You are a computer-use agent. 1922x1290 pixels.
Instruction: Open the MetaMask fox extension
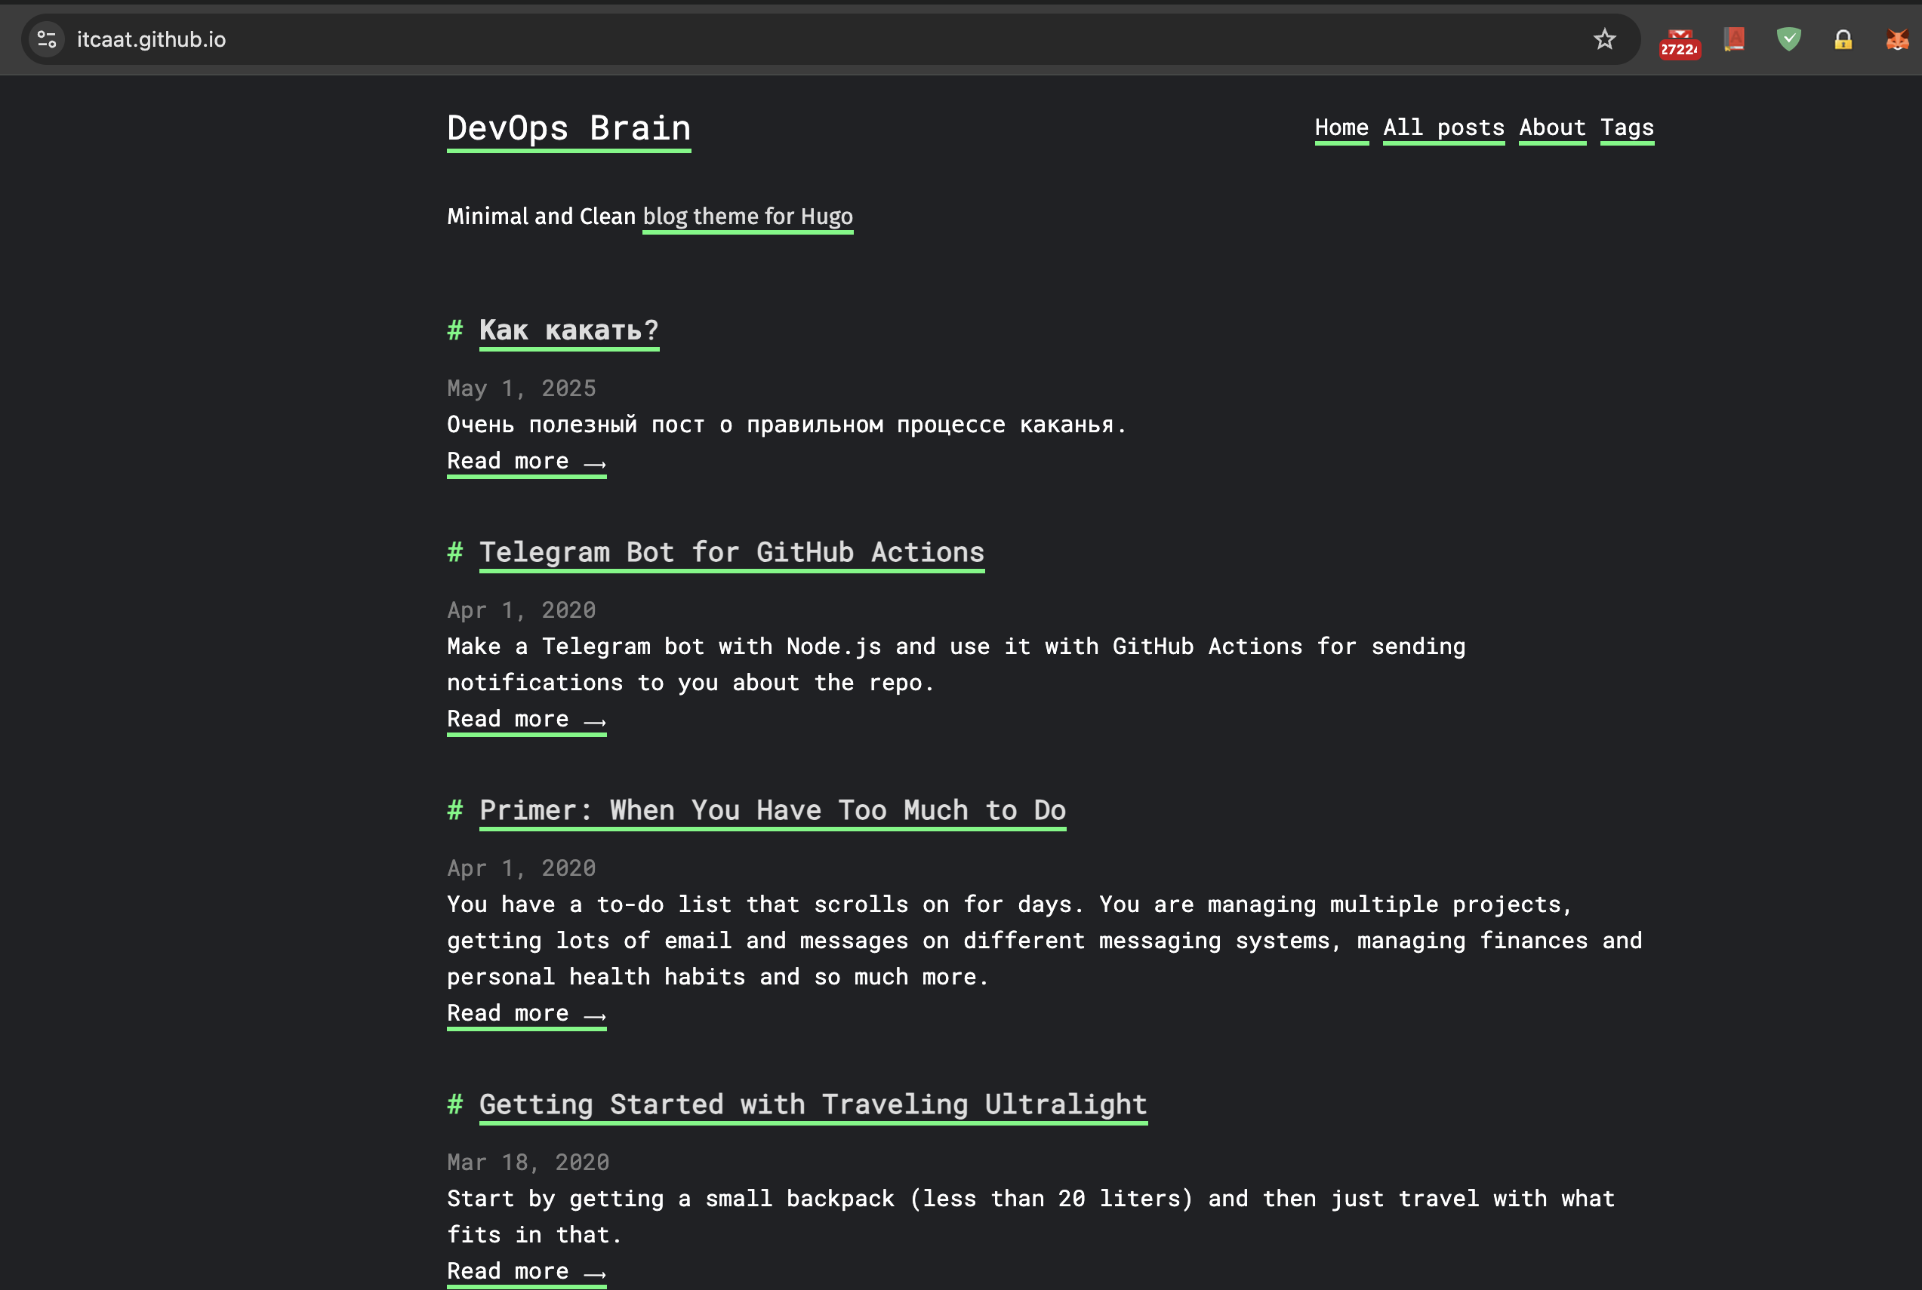[1896, 39]
